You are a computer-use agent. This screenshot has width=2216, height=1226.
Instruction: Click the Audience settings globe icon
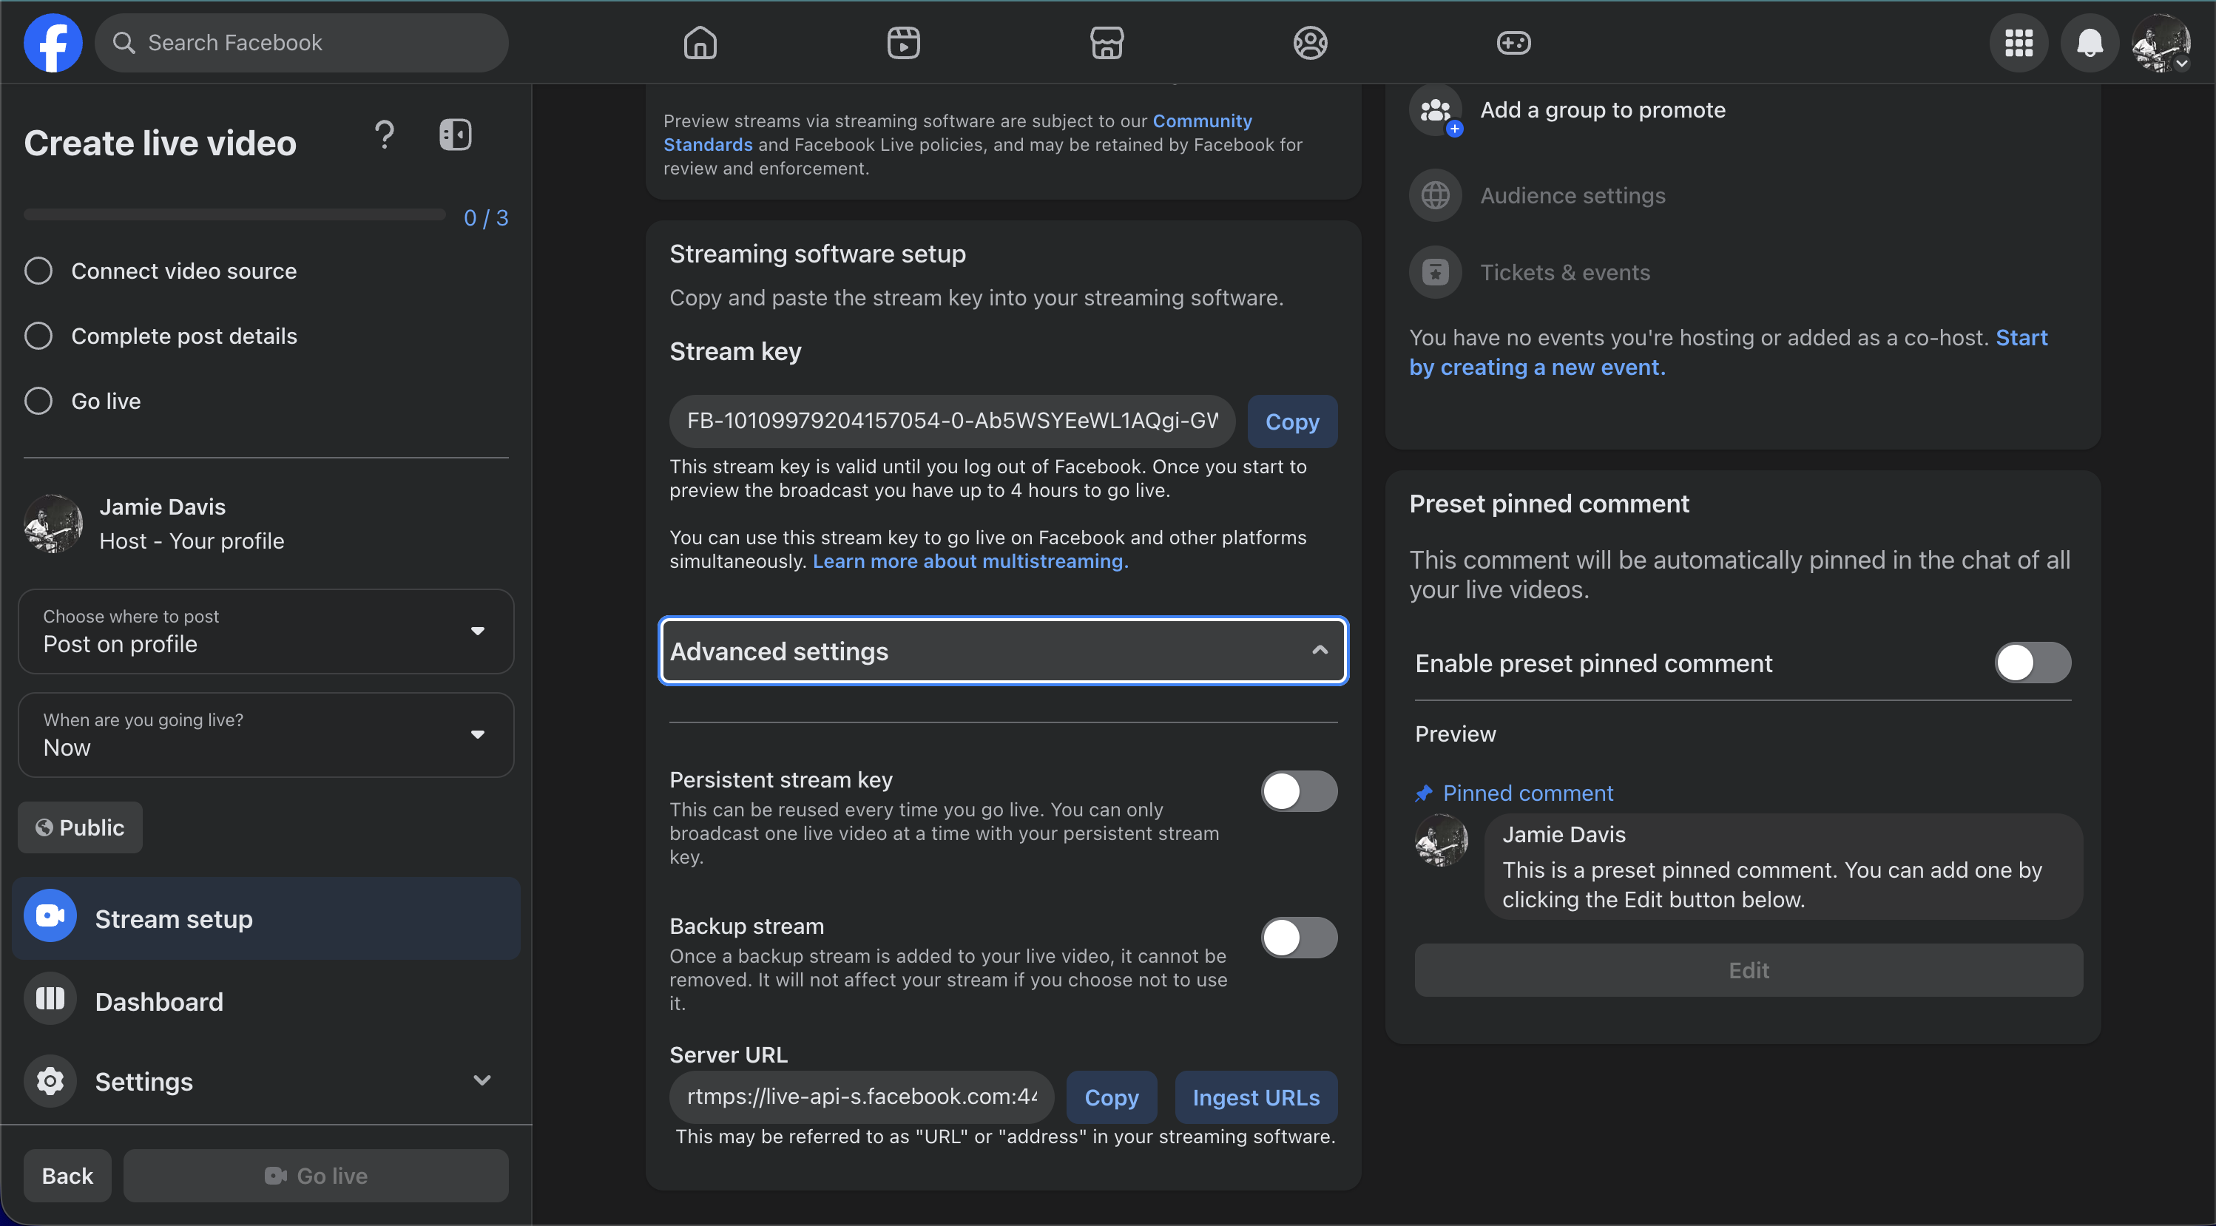[1436, 195]
